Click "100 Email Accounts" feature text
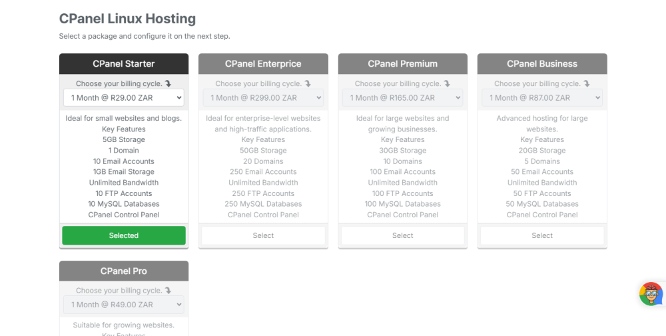666x336 pixels. click(x=403, y=172)
